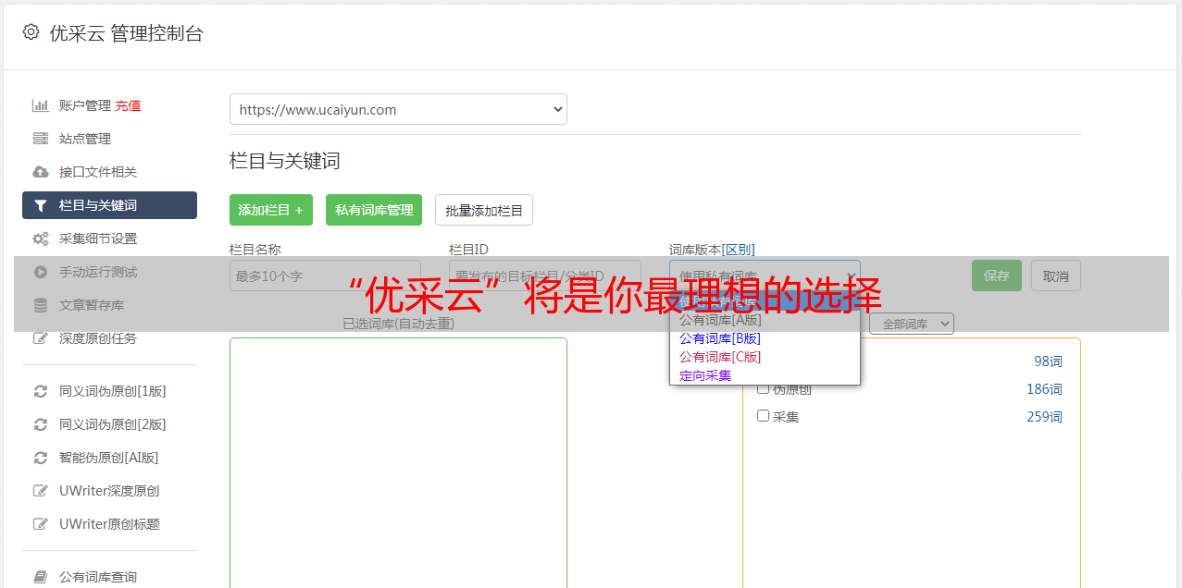
Task: Click the green 添加栏目 + button
Action: (x=271, y=210)
